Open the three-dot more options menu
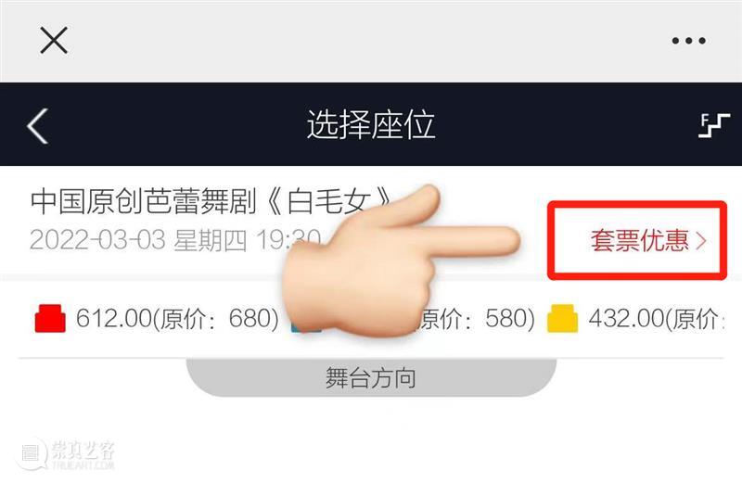742x483 pixels. click(688, 41)
